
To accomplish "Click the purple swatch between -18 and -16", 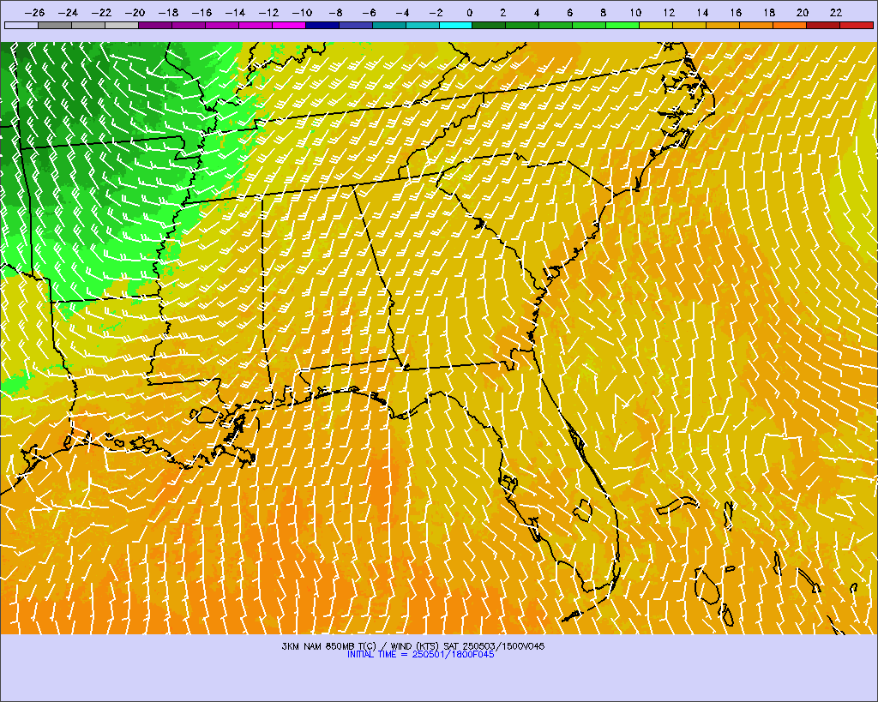I will [x=189, y=25].
